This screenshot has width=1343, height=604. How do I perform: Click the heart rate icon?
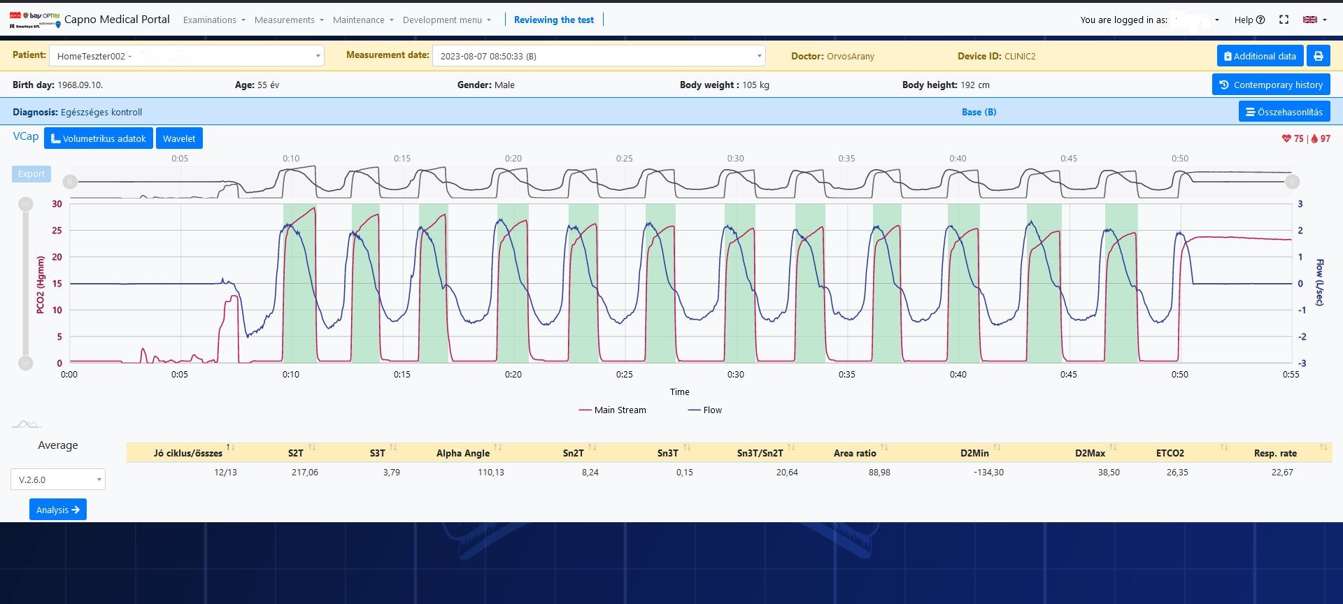pyautogui.click(x=1286, y=138)
